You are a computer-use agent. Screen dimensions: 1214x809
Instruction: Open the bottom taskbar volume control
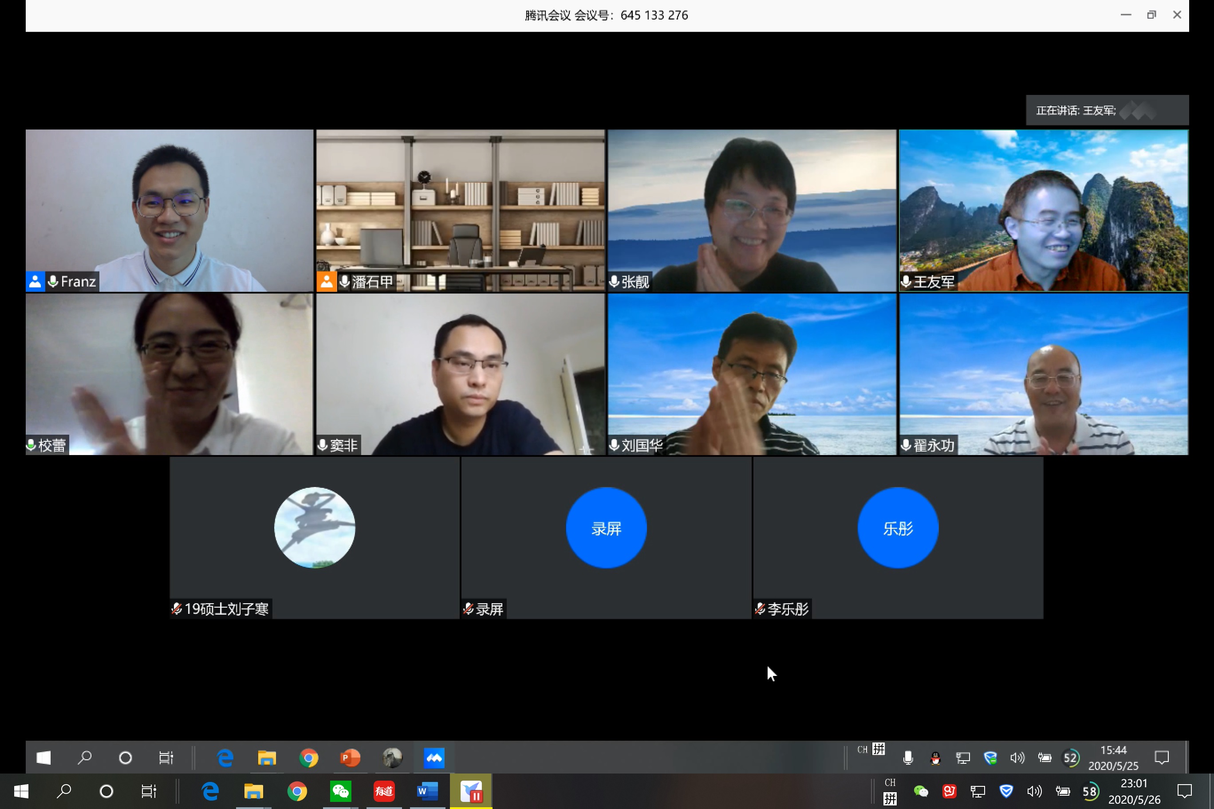coord(1034,791)
